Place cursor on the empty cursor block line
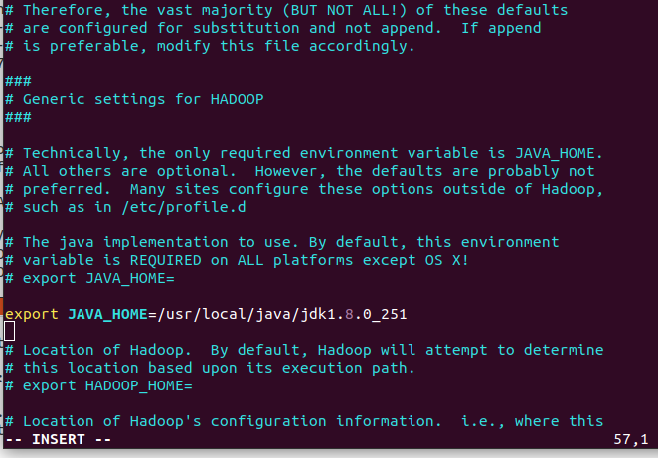Screen dimensions: 660x458 (x=9, y=332)
